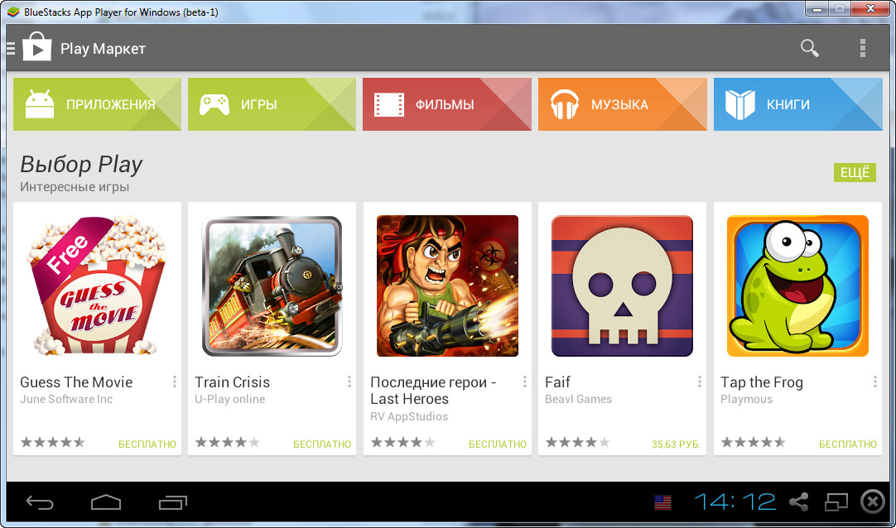
Task: Click the Guess The Movie title
Action: click(76, 382)
